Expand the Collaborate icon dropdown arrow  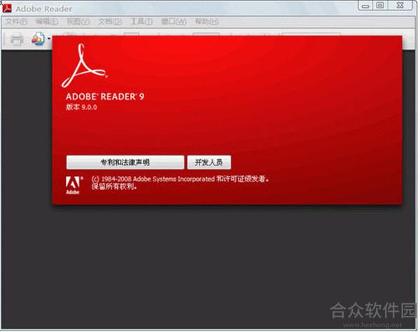pyautogui.click(x=49, y=39)
